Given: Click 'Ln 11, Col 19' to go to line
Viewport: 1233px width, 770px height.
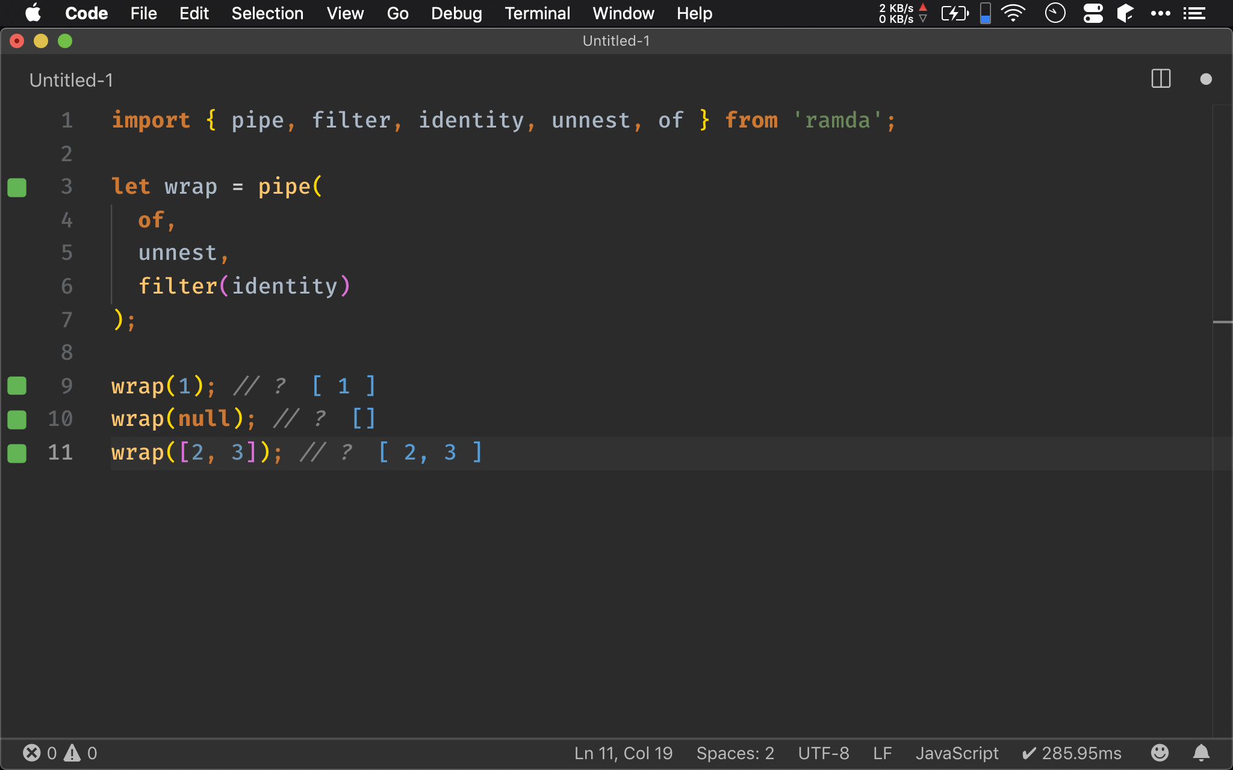Looking at the screenshot, I should pyautogui.click(x=623, y=753).
